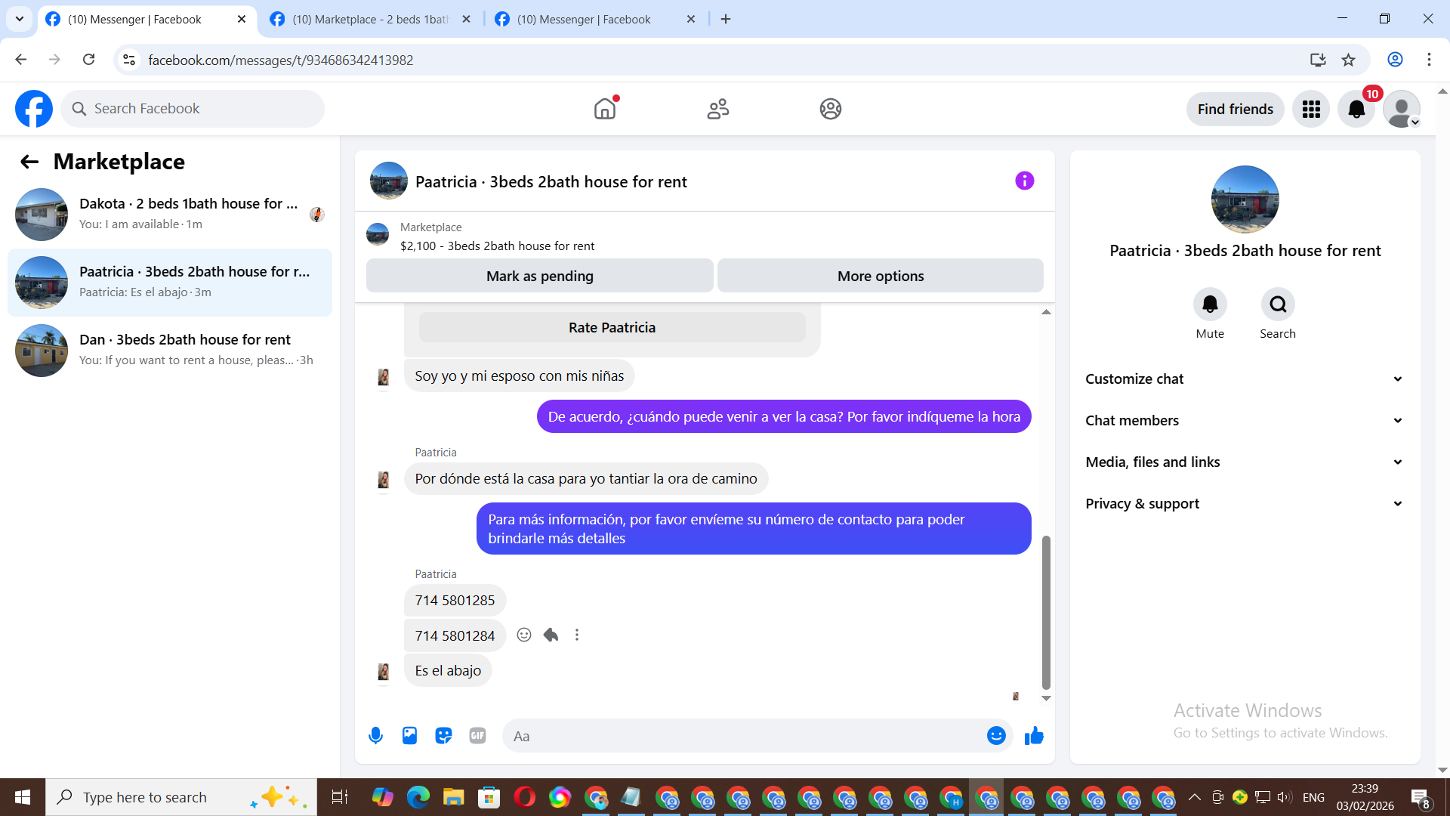Expand Chat members section

click(1245, 420)
